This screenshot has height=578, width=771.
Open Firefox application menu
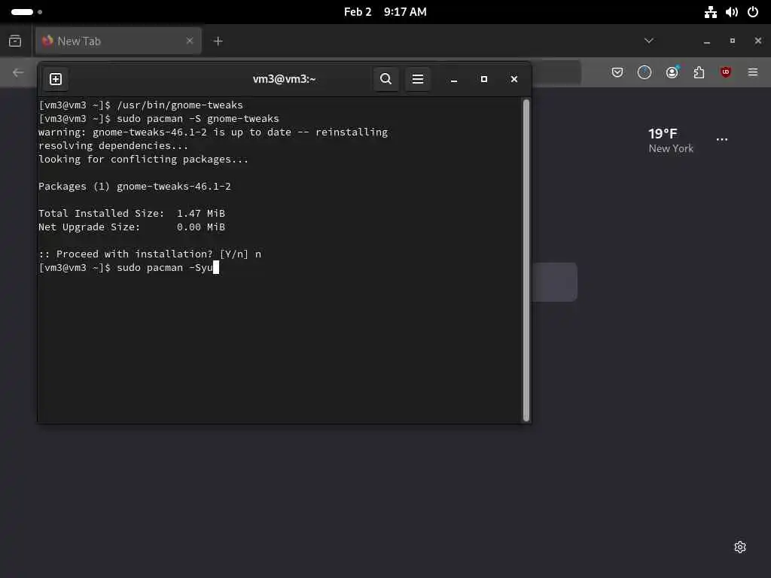753,73
